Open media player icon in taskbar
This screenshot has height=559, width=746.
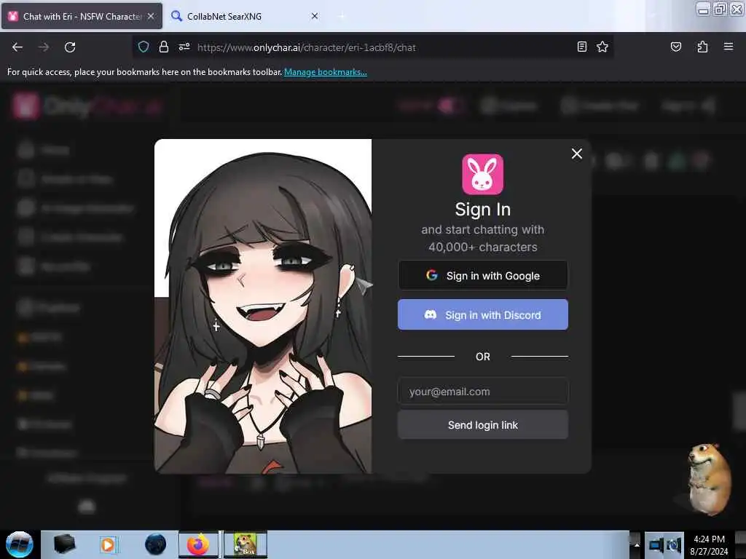[x=108, y=544]
